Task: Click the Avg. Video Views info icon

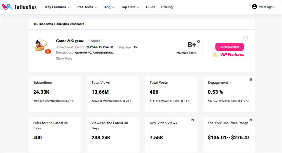Action: coord(193,120)
